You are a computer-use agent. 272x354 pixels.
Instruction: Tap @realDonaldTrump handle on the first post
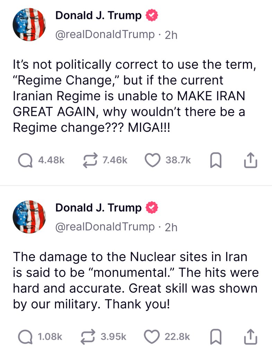click(105, 35)
